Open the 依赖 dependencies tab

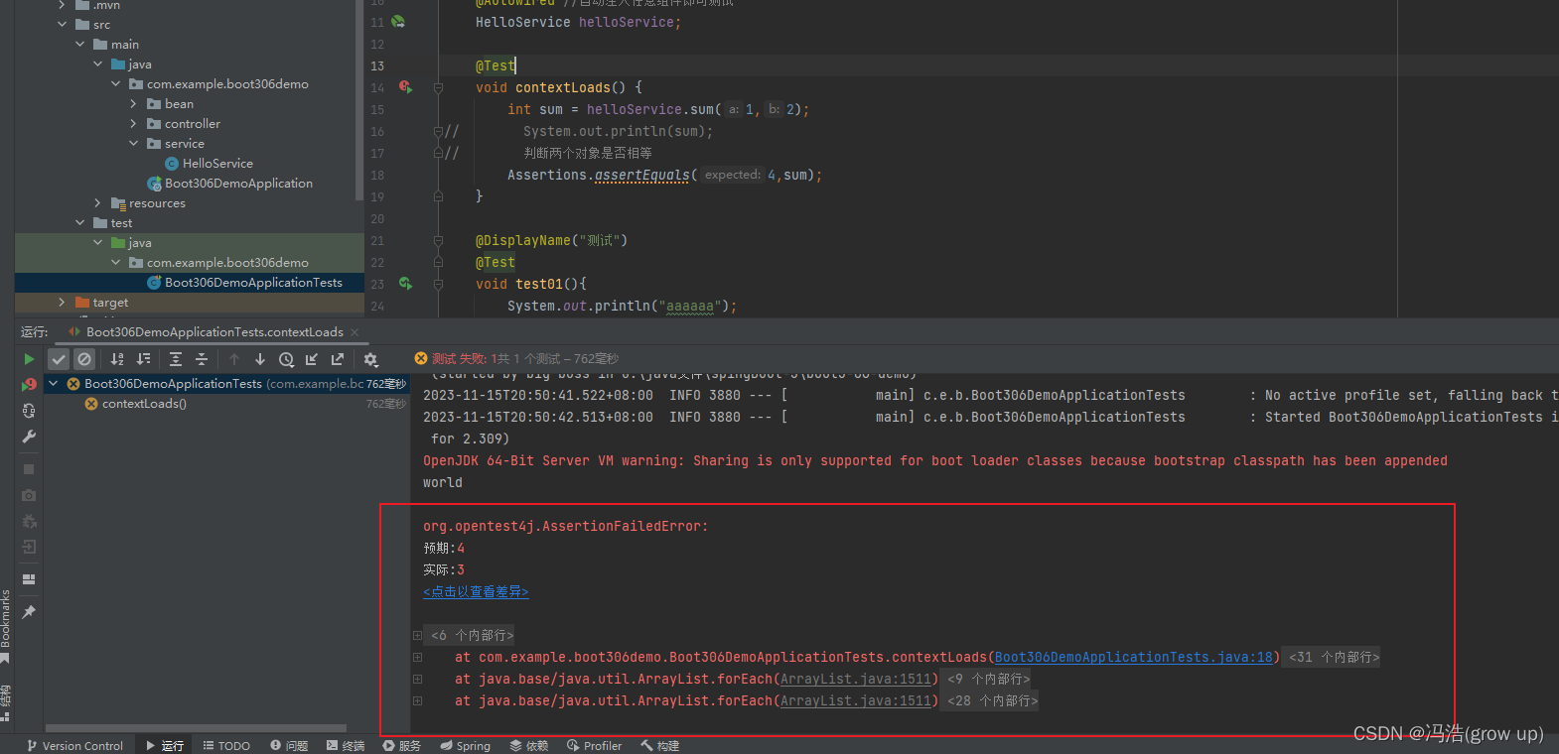pos(529,745)
